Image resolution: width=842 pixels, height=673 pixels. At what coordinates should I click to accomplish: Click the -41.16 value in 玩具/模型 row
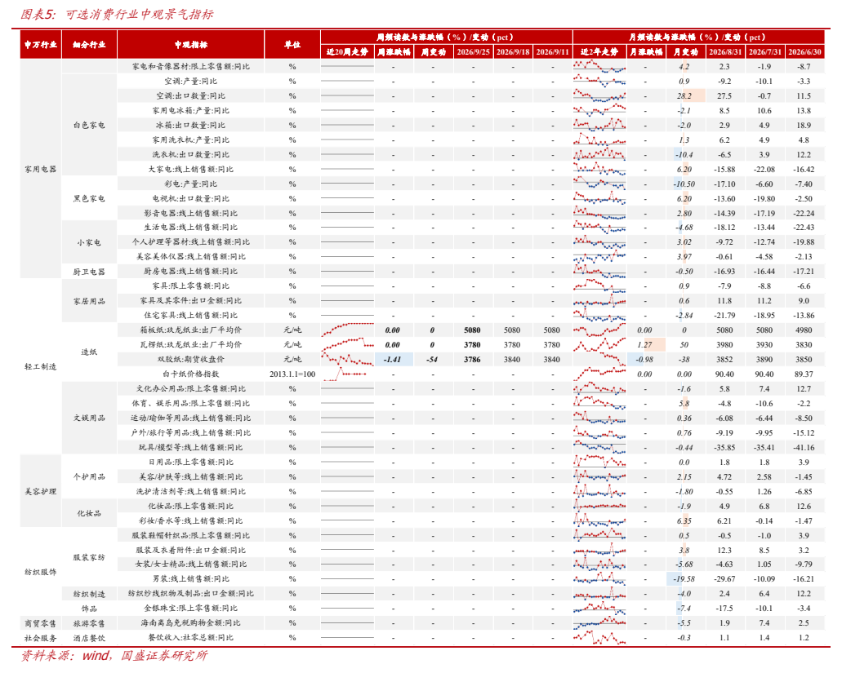point(804,447)
